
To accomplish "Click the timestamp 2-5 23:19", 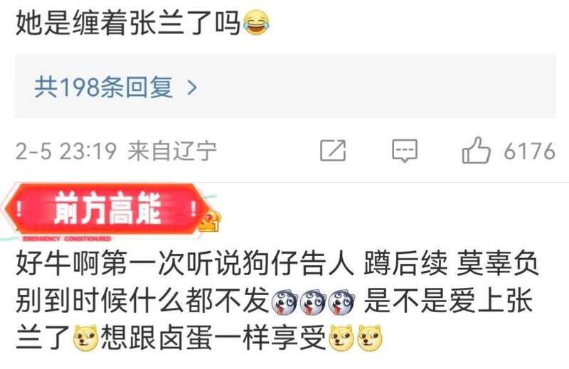I will pyautogui.click(x=66, y=151).
